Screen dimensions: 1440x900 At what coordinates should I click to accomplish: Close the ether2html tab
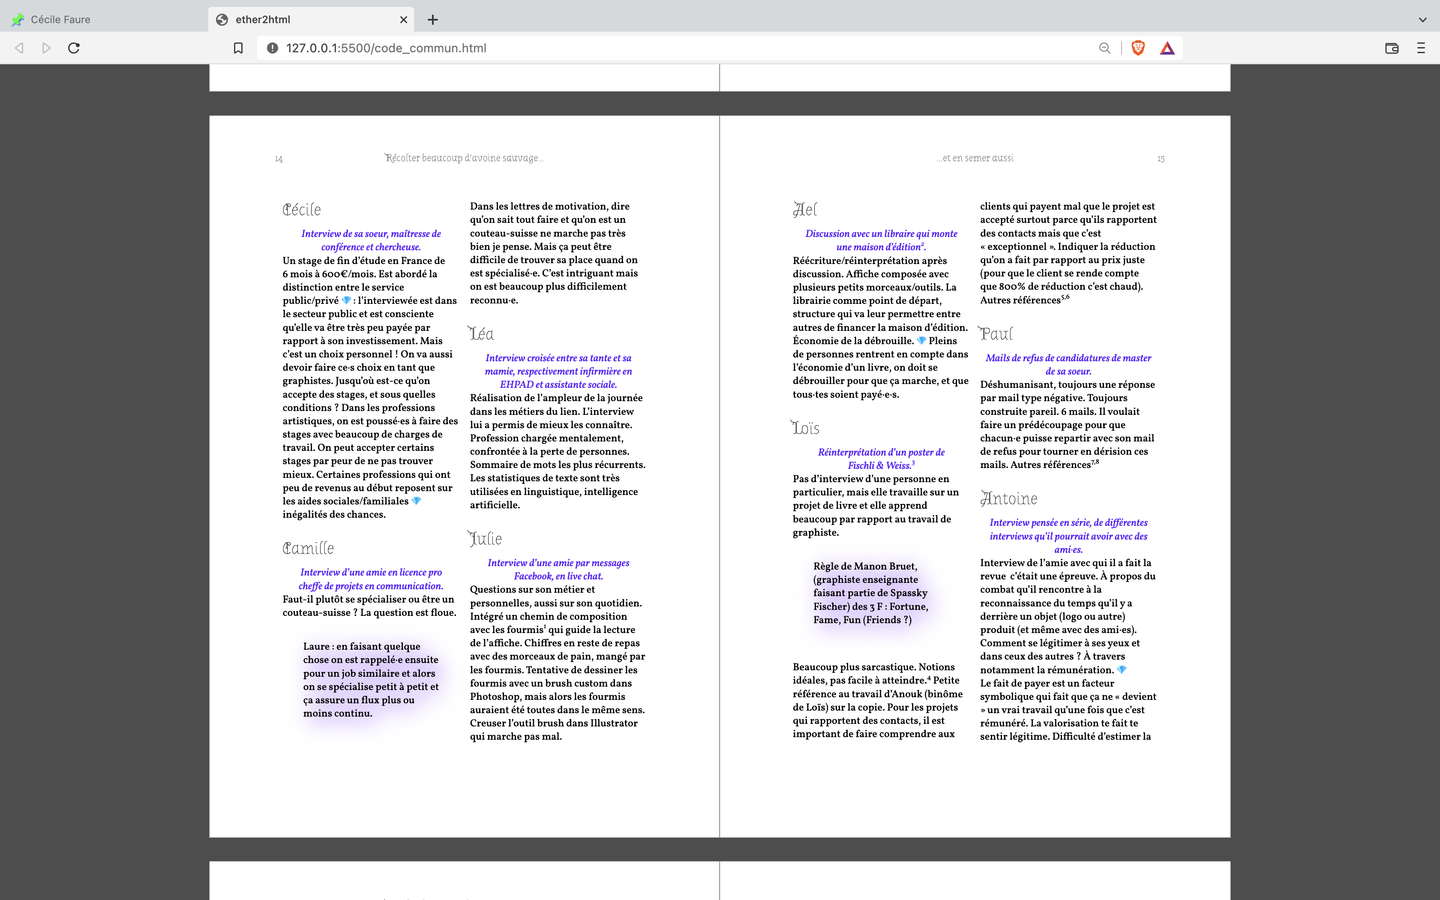[x=403, y=20]
